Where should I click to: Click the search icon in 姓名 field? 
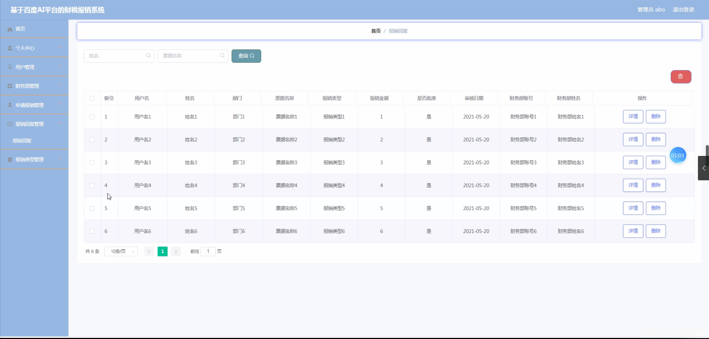148,55
